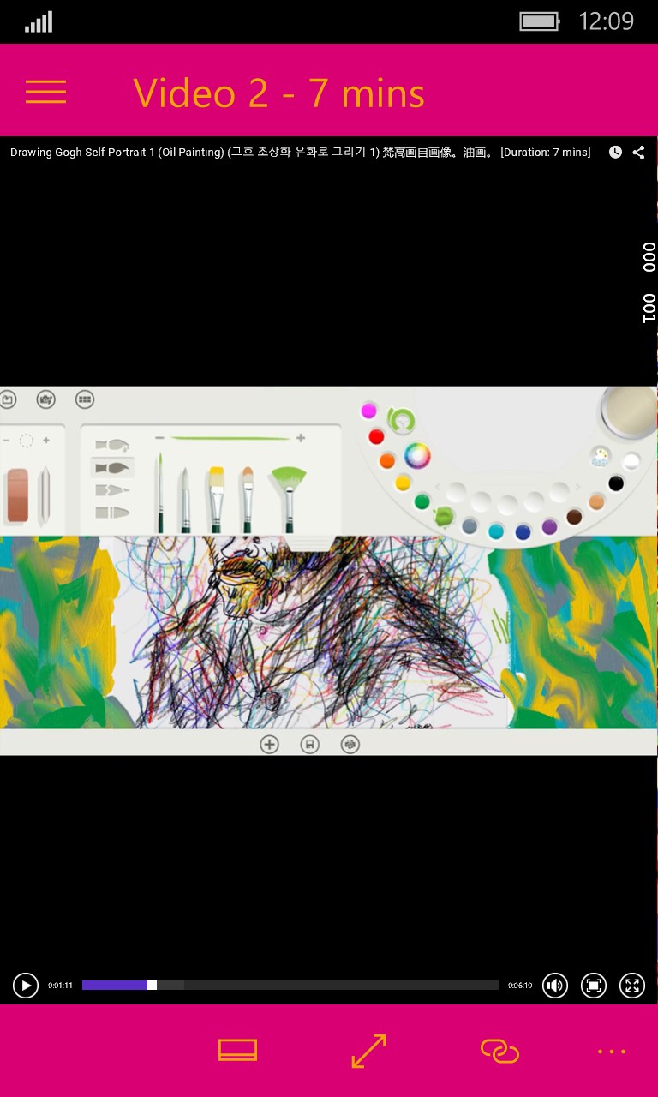Select the brown paint color
The image size is (658, 1097).
pos(574,517)
